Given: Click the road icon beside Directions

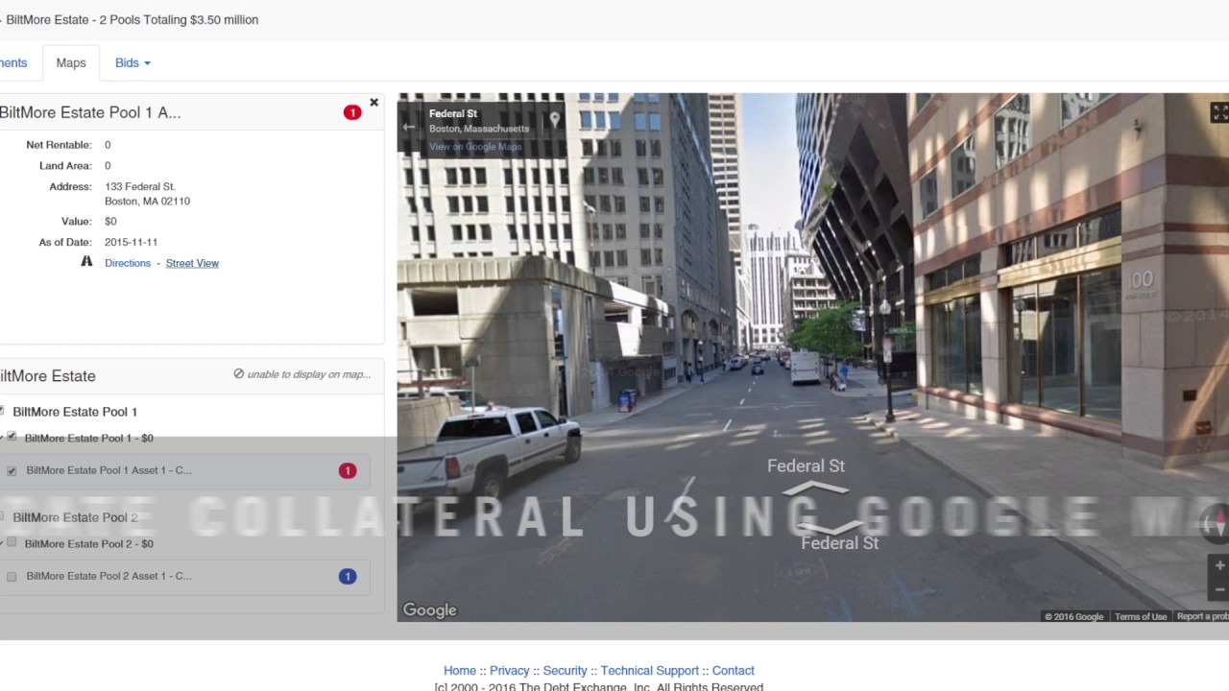Looking at the screenshot, I should point(86,261).
